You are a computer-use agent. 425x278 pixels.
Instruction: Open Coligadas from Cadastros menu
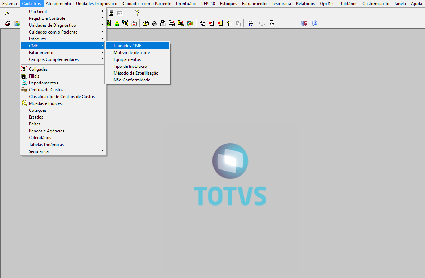[63, 69]
